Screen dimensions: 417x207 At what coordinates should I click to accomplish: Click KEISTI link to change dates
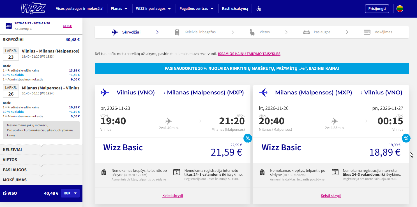[x=68, y=26]
